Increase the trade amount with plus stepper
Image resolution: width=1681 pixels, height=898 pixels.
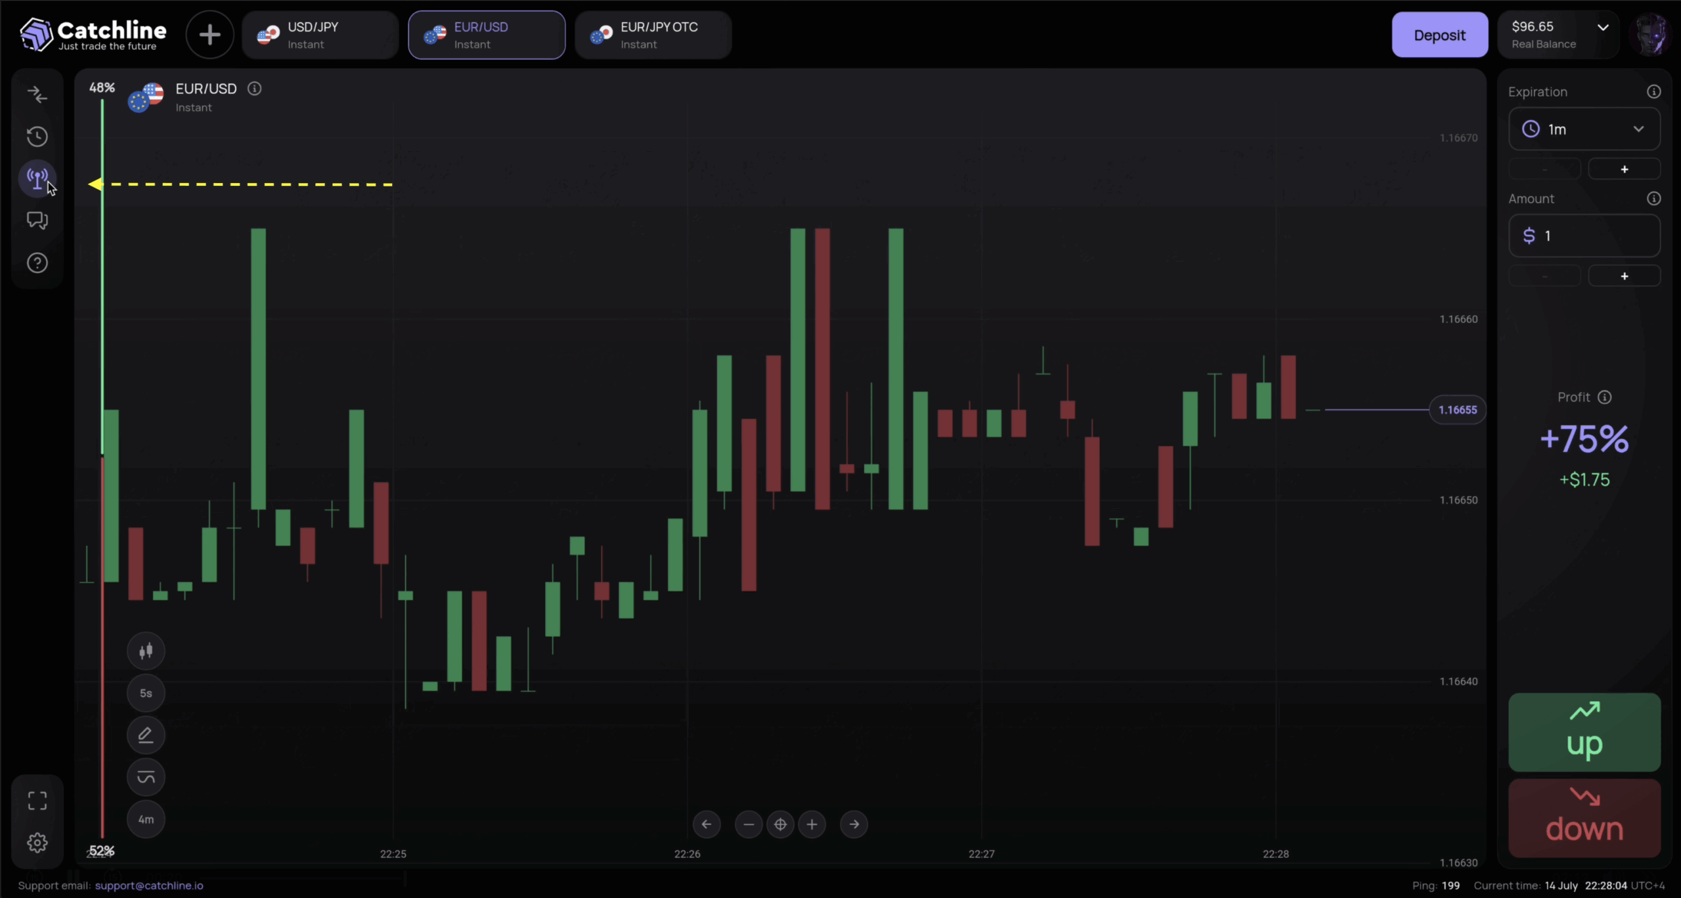1625,275
